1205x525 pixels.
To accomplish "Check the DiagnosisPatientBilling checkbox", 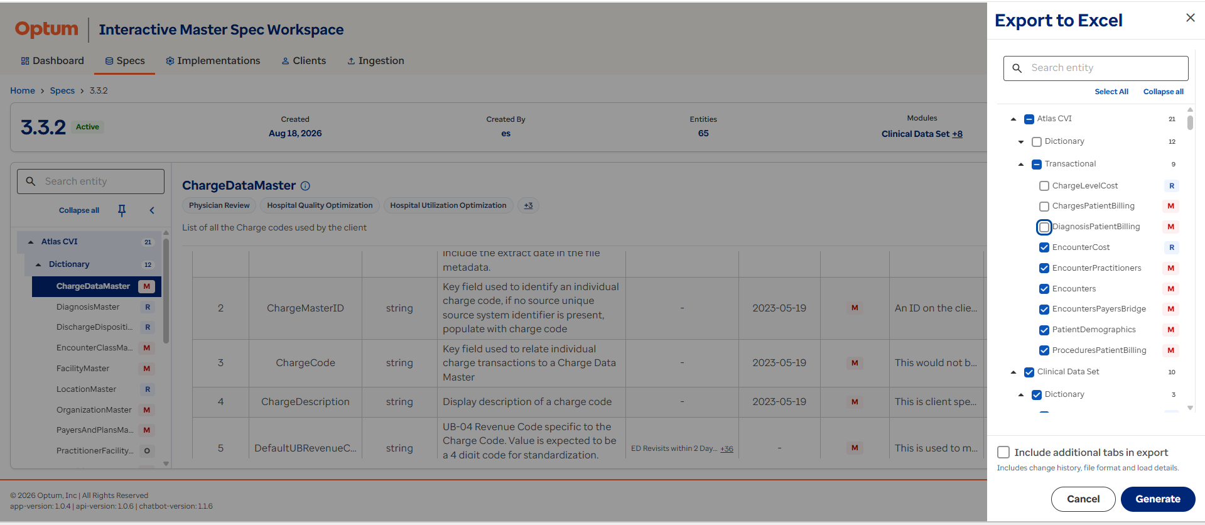I will coord(1044,227).
